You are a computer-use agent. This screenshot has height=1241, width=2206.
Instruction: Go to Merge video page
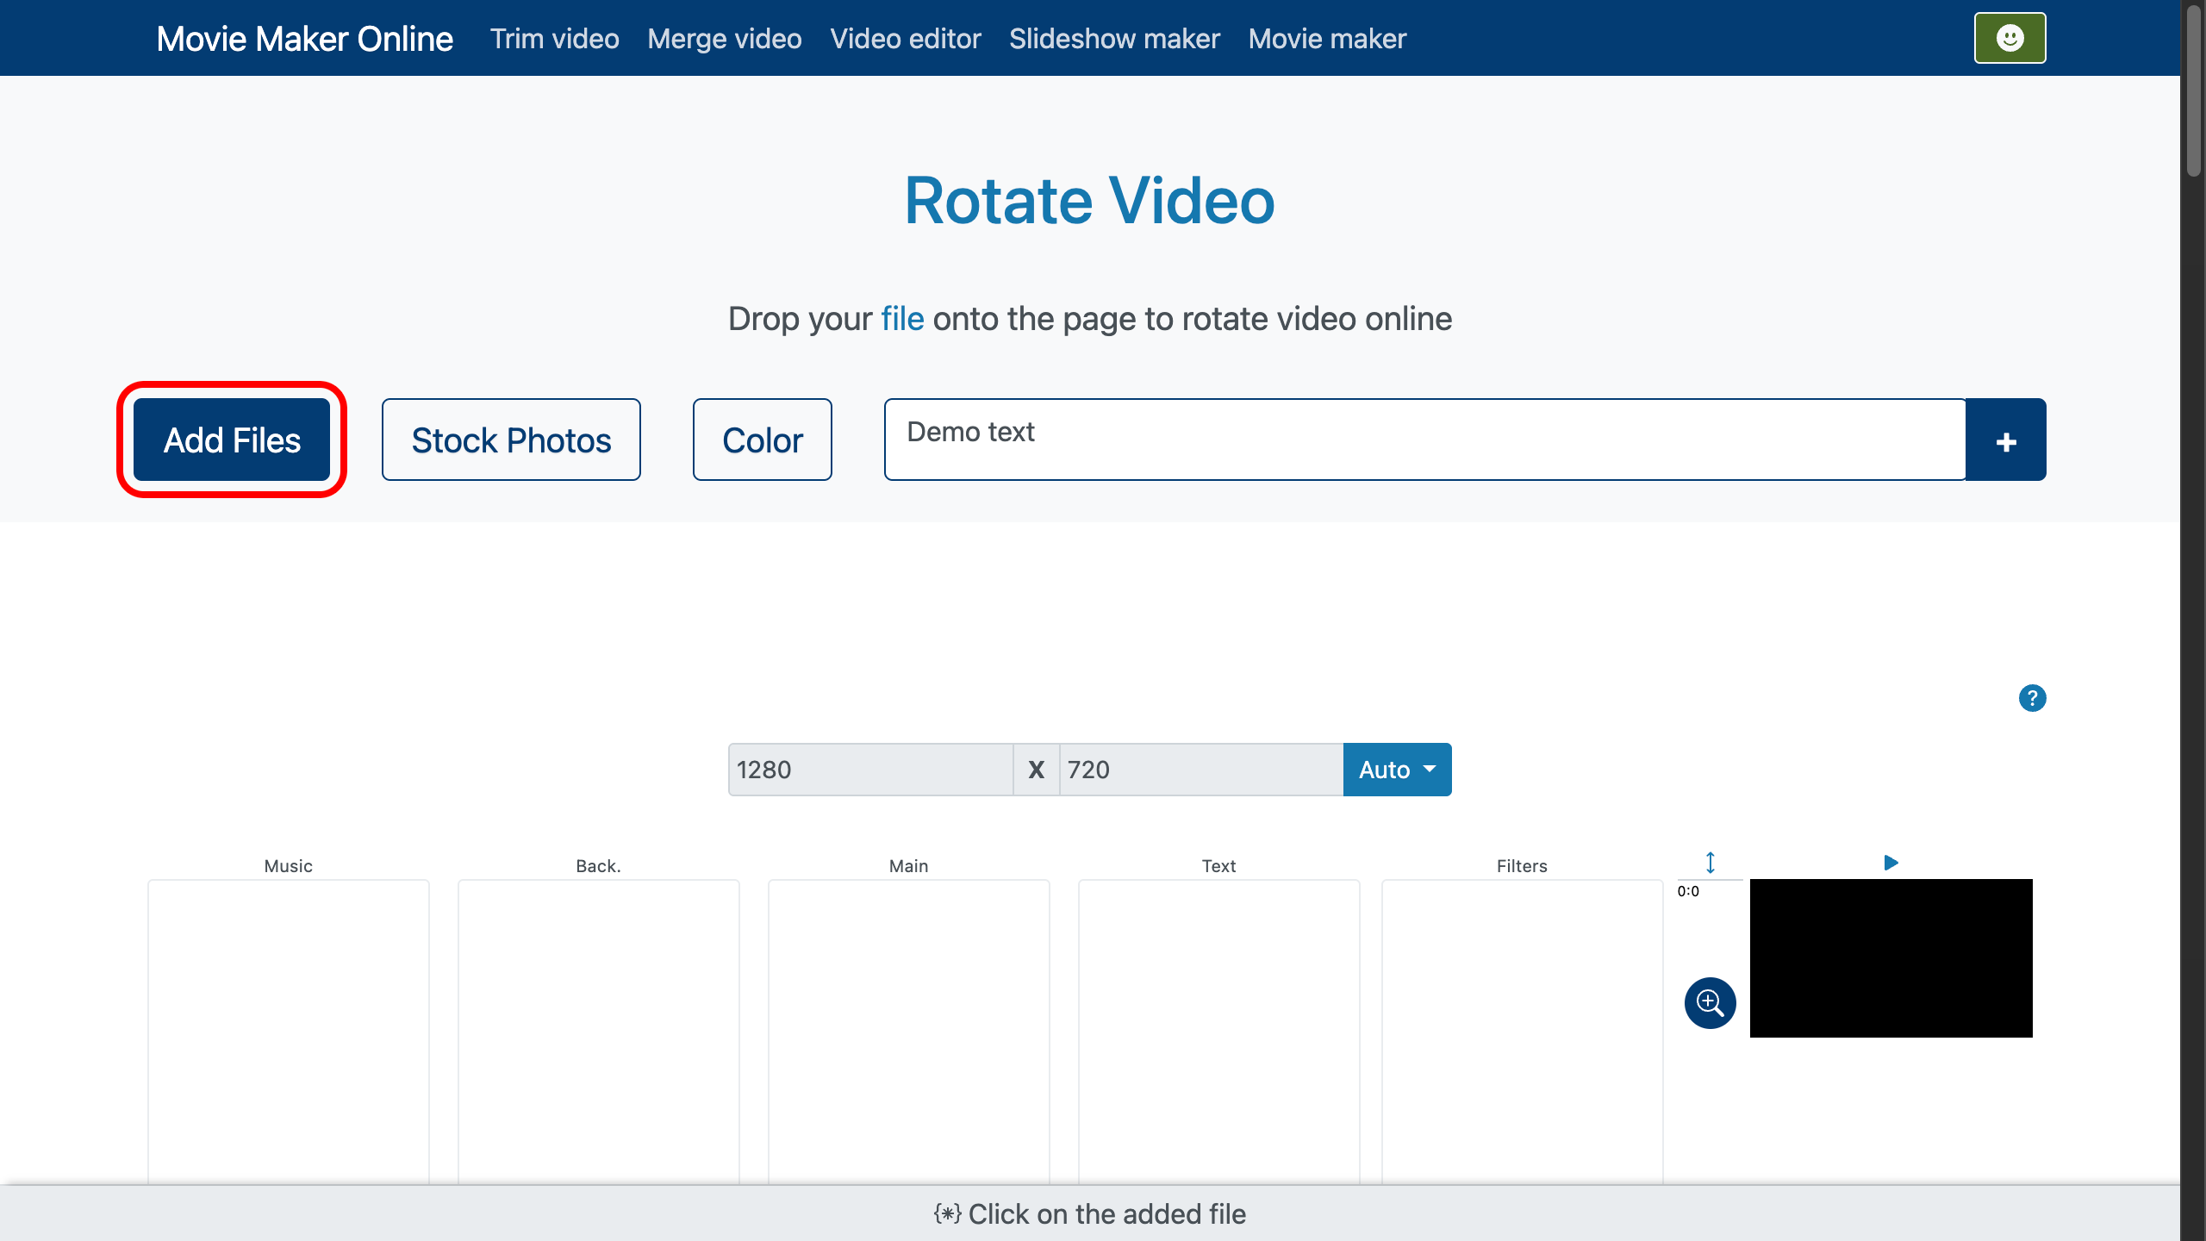click(725, 39)
